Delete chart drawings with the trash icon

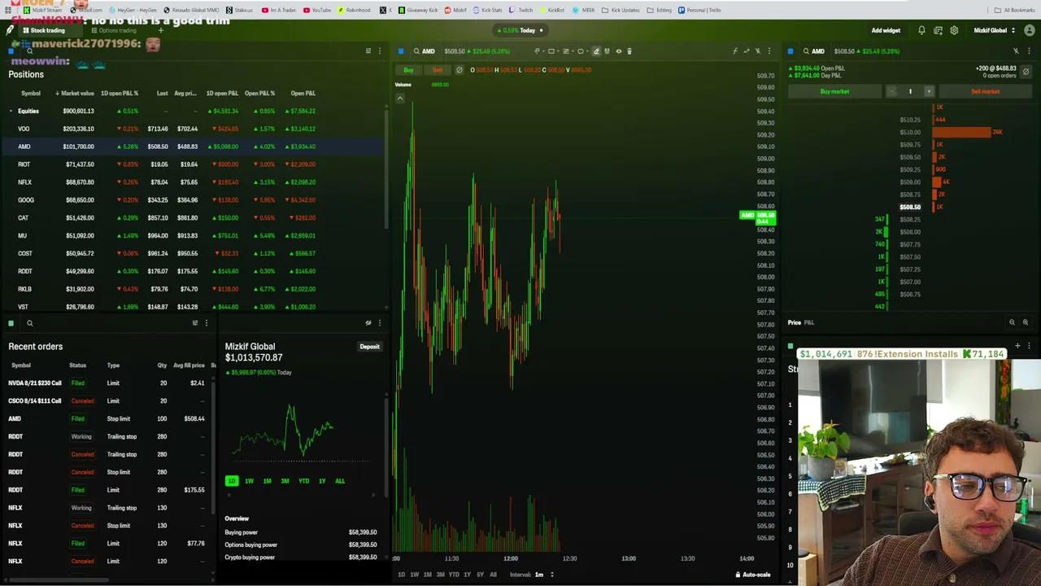[x=629, y=51]
